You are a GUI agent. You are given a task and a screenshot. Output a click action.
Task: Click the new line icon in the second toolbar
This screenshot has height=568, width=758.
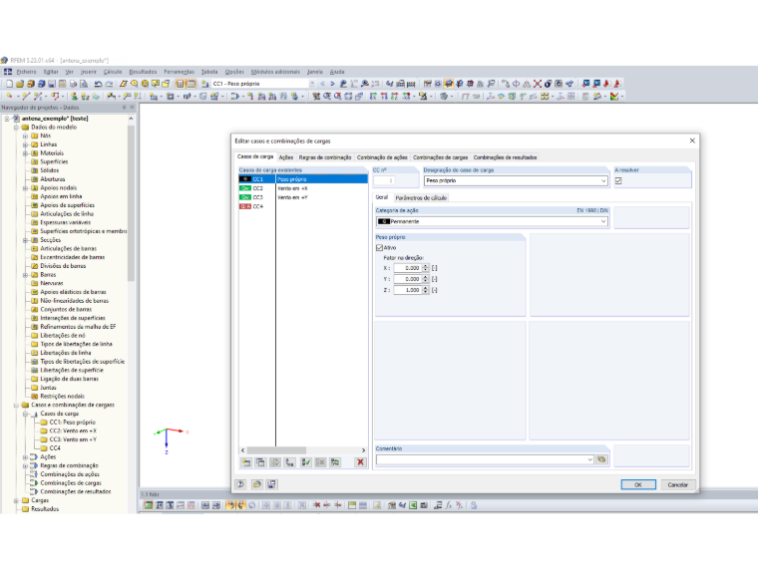click(x=26, y=96)
